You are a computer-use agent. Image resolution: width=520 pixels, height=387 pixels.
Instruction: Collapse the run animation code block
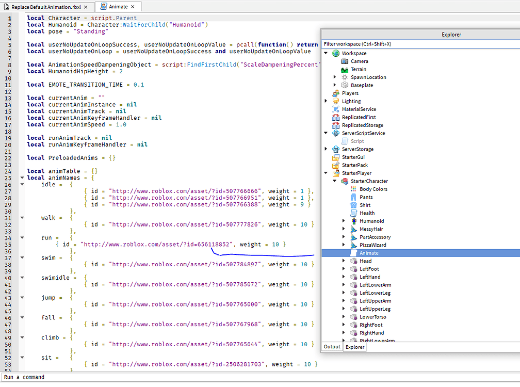click(22, 237)
